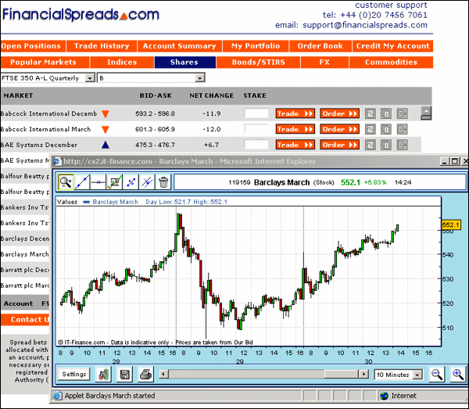
Task: Open My Portfolio tab
Action: (x=256, y=46)
